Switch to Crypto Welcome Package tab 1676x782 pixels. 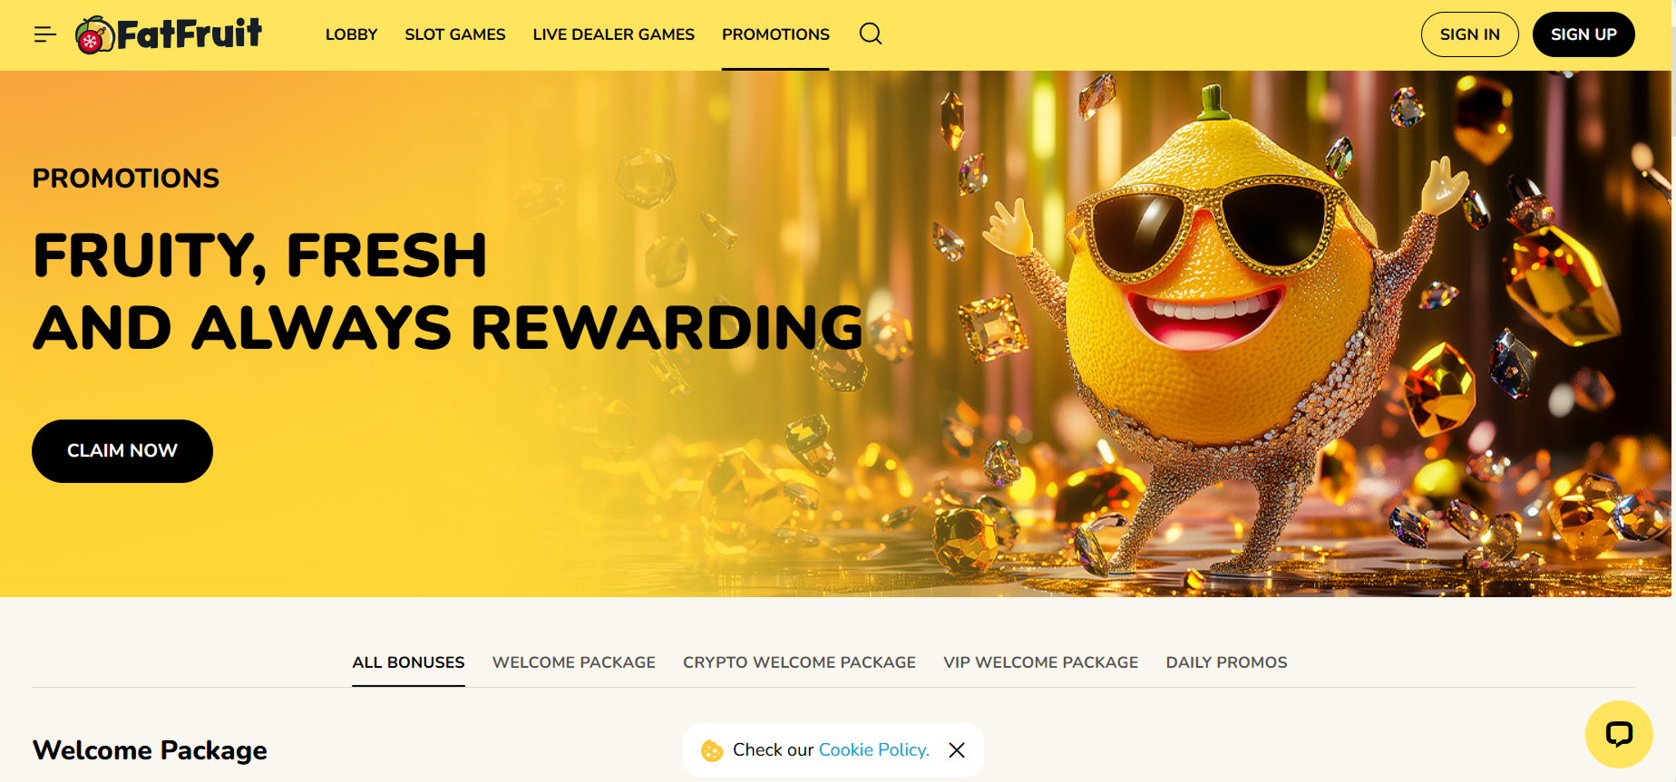pos(799,662)
